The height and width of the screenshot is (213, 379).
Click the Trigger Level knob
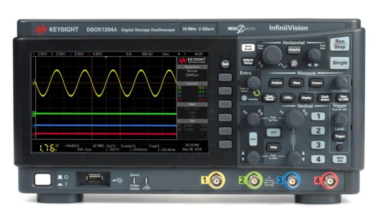tap(340, 119)
